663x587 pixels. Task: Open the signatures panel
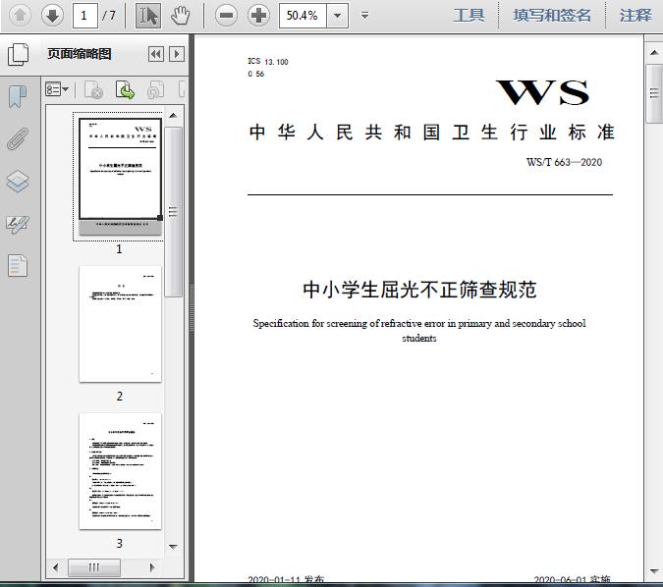pyautogui.click(x=18, y=225)
